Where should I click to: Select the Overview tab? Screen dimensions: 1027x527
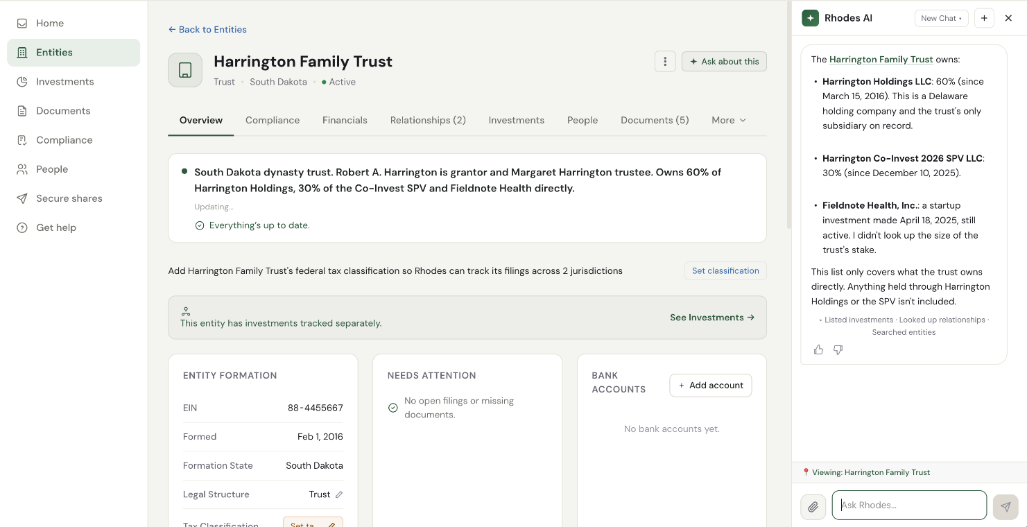point(201,120)
